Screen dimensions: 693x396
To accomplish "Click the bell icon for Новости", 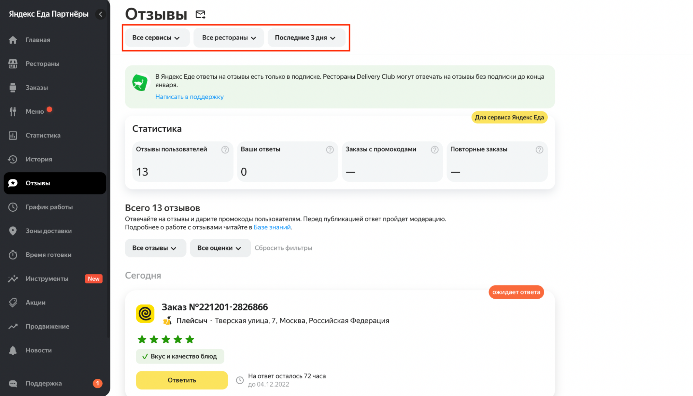I will click(13, 350).
